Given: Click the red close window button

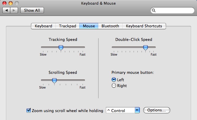Looking at the screenshot, I should (x=4, y=3).
